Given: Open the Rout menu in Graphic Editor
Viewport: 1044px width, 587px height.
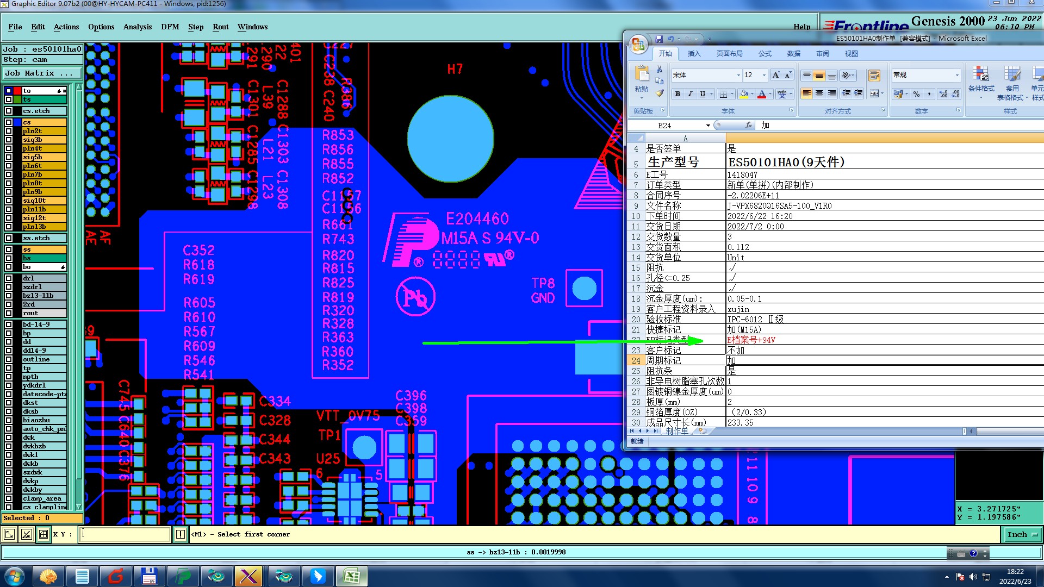Looking at the screenshot, I should coord(221,27).
